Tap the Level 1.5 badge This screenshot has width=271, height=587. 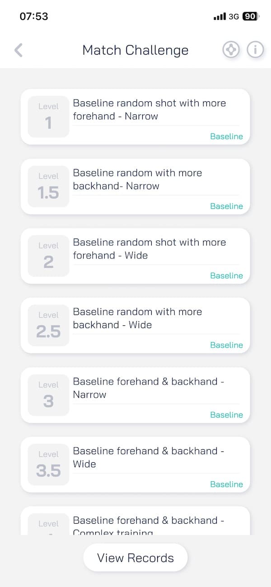(48, 186)
